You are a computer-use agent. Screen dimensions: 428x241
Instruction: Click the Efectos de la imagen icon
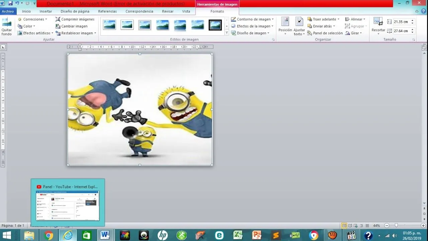(233, 26)
